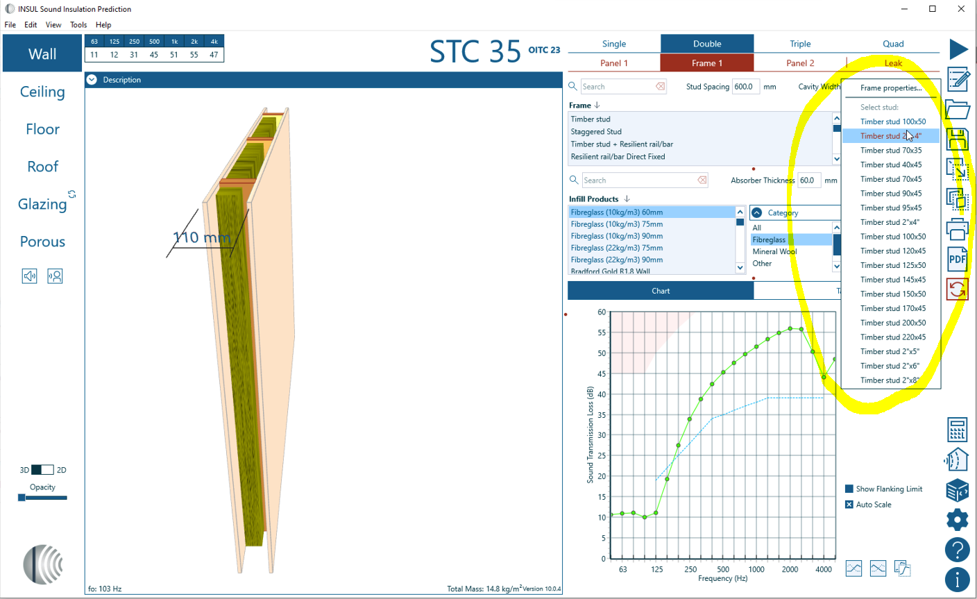Open settings with the gear icon
977x599 pixels.
pos(958,519)
